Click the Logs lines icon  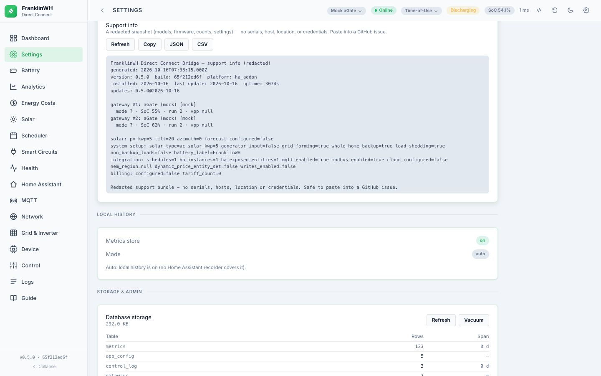(13, 282)
